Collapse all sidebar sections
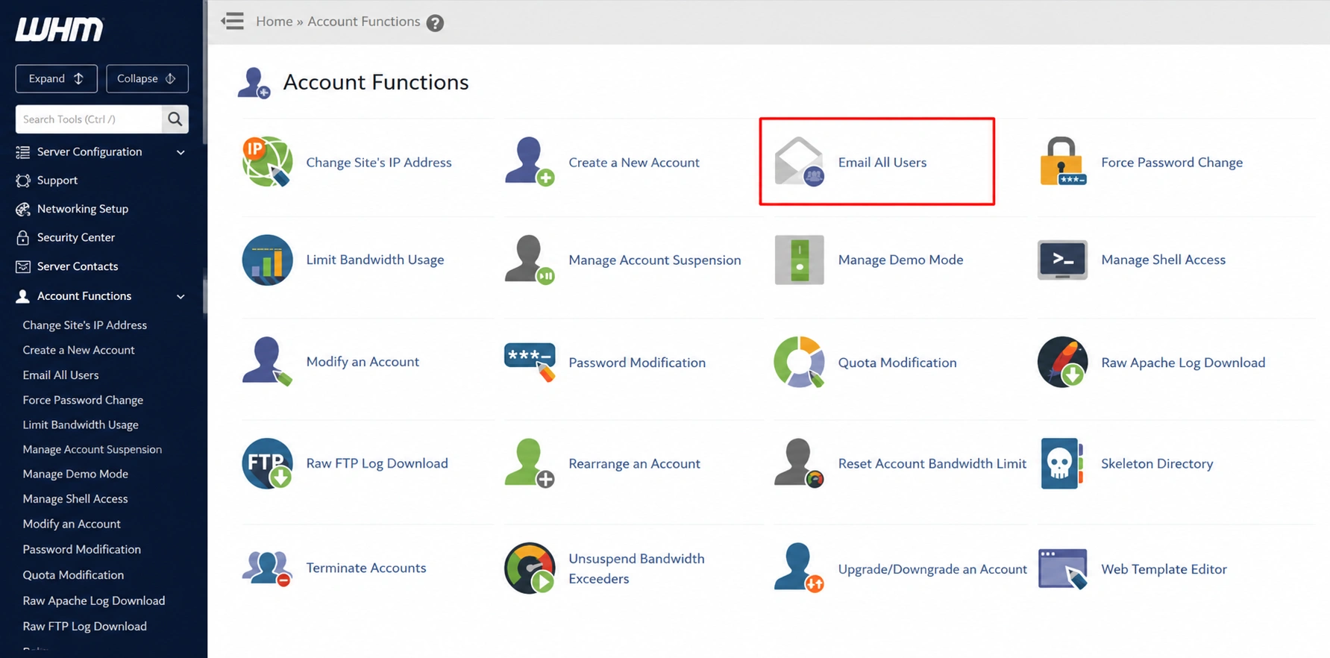 point(147,78)
